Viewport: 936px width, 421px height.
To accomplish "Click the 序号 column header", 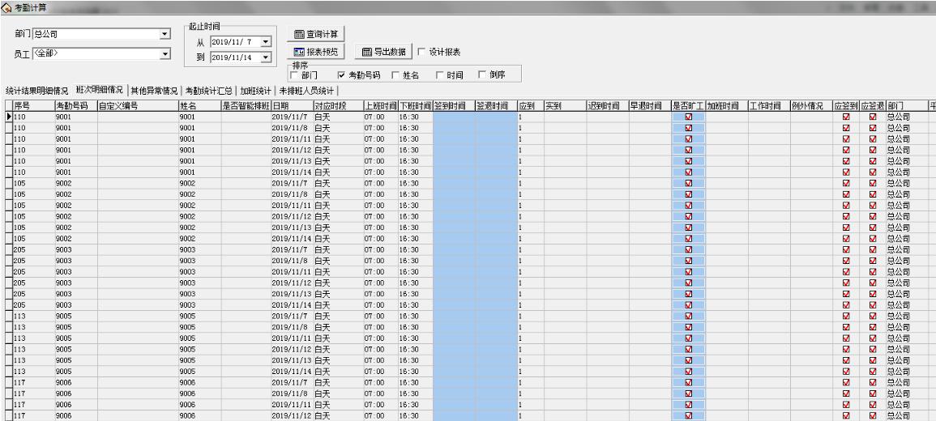I will click(x=33, y=105).
